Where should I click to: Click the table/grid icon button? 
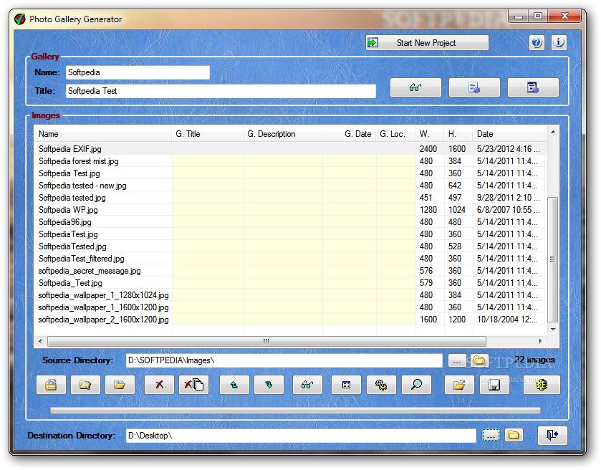pos(346,385)
